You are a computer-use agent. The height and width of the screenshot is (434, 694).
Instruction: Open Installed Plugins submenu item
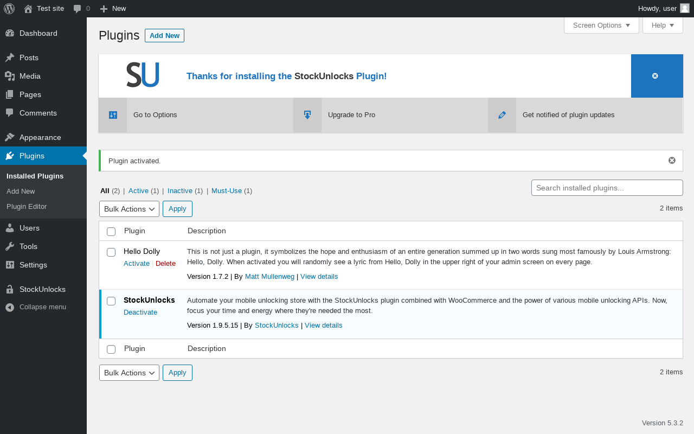(35, 176)
